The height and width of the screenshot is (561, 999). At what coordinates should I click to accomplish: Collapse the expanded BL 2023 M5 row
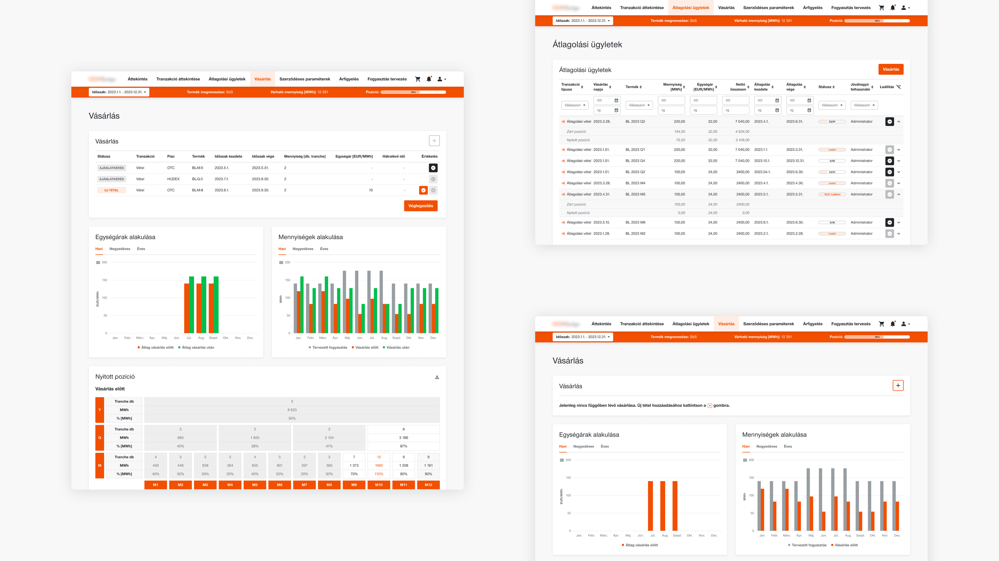898,194
